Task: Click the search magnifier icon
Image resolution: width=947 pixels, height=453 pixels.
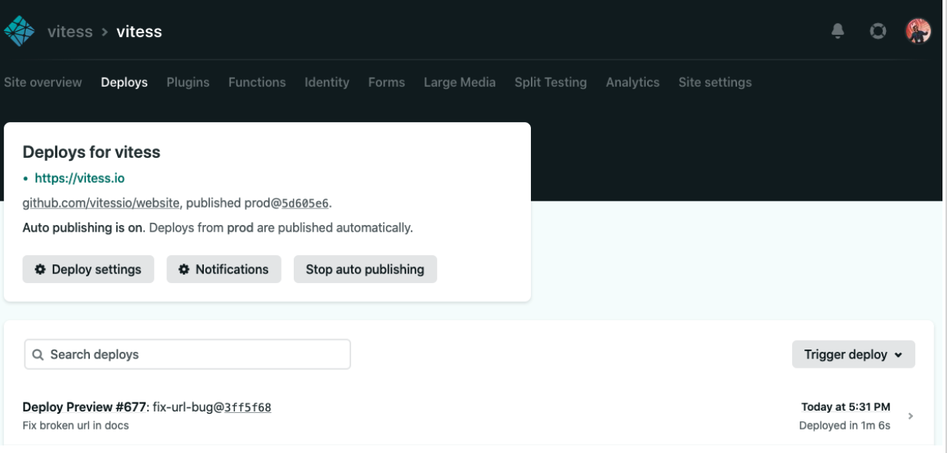Action: 38,355
